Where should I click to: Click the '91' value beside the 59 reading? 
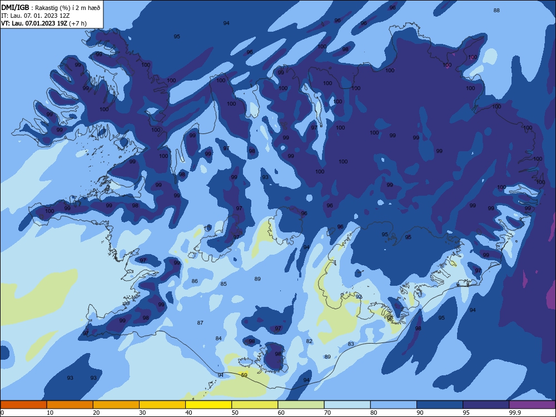221,375
